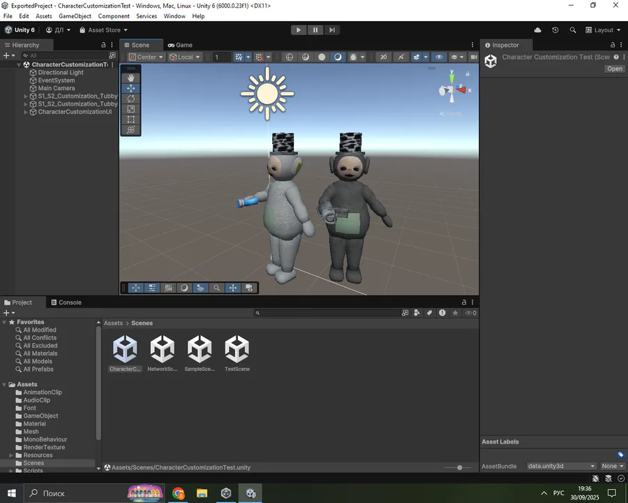Screen dimensions: 628x503
Task: Click the Project panel search field
Action: 327,313
